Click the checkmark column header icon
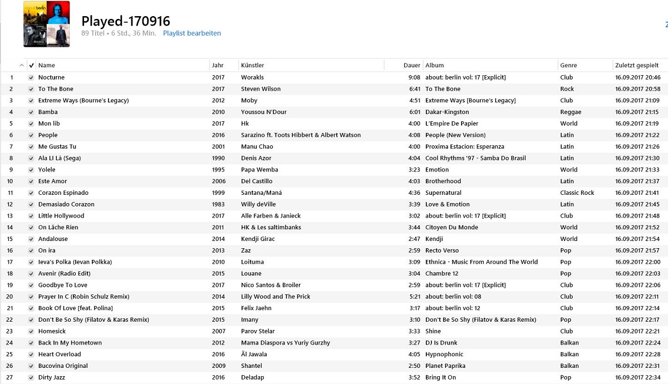668x384 pixels. pos(31,65)
